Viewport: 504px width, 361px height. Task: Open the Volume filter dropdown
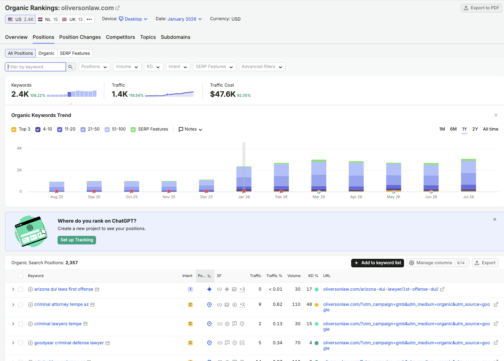pos(127,67)
